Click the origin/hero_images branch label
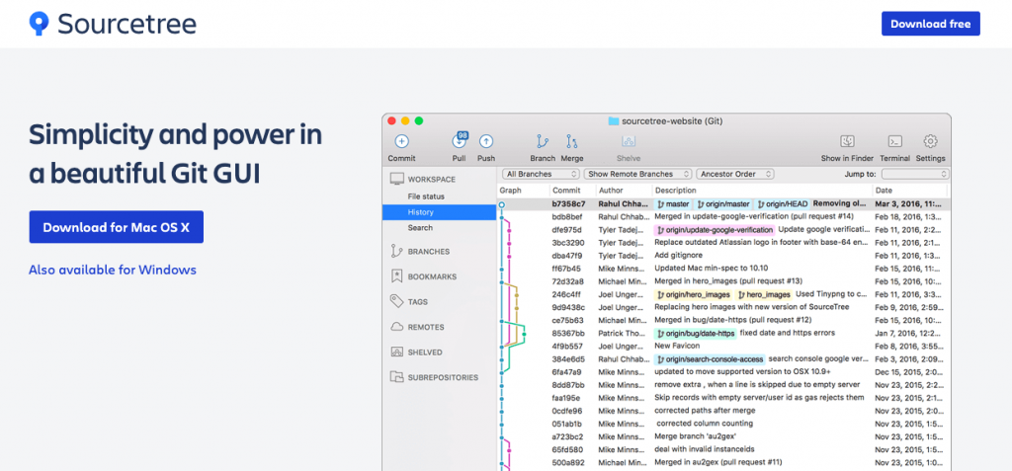 (x=694, y=294)
